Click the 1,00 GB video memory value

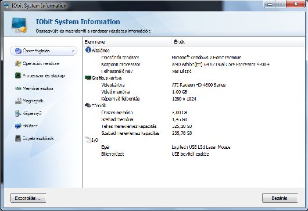(180, 92)
